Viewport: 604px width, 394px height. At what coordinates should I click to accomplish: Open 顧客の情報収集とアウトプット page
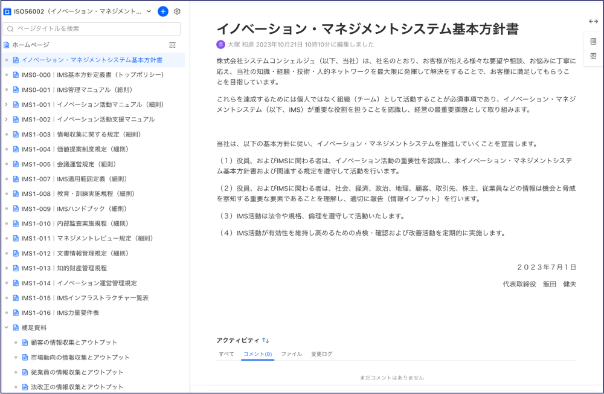pyautogui.click(x=74, y=342)
